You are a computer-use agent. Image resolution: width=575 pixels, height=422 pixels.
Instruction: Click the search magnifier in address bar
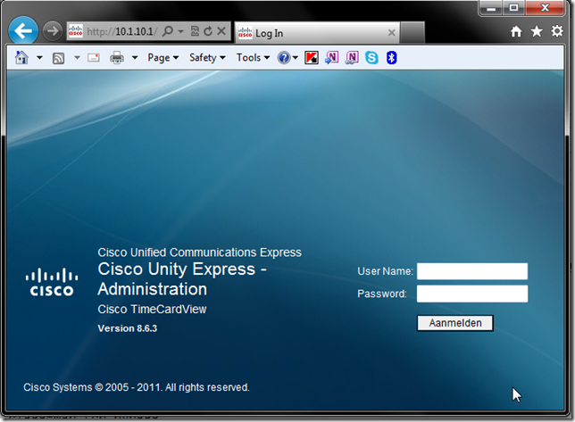coord(168,31)
